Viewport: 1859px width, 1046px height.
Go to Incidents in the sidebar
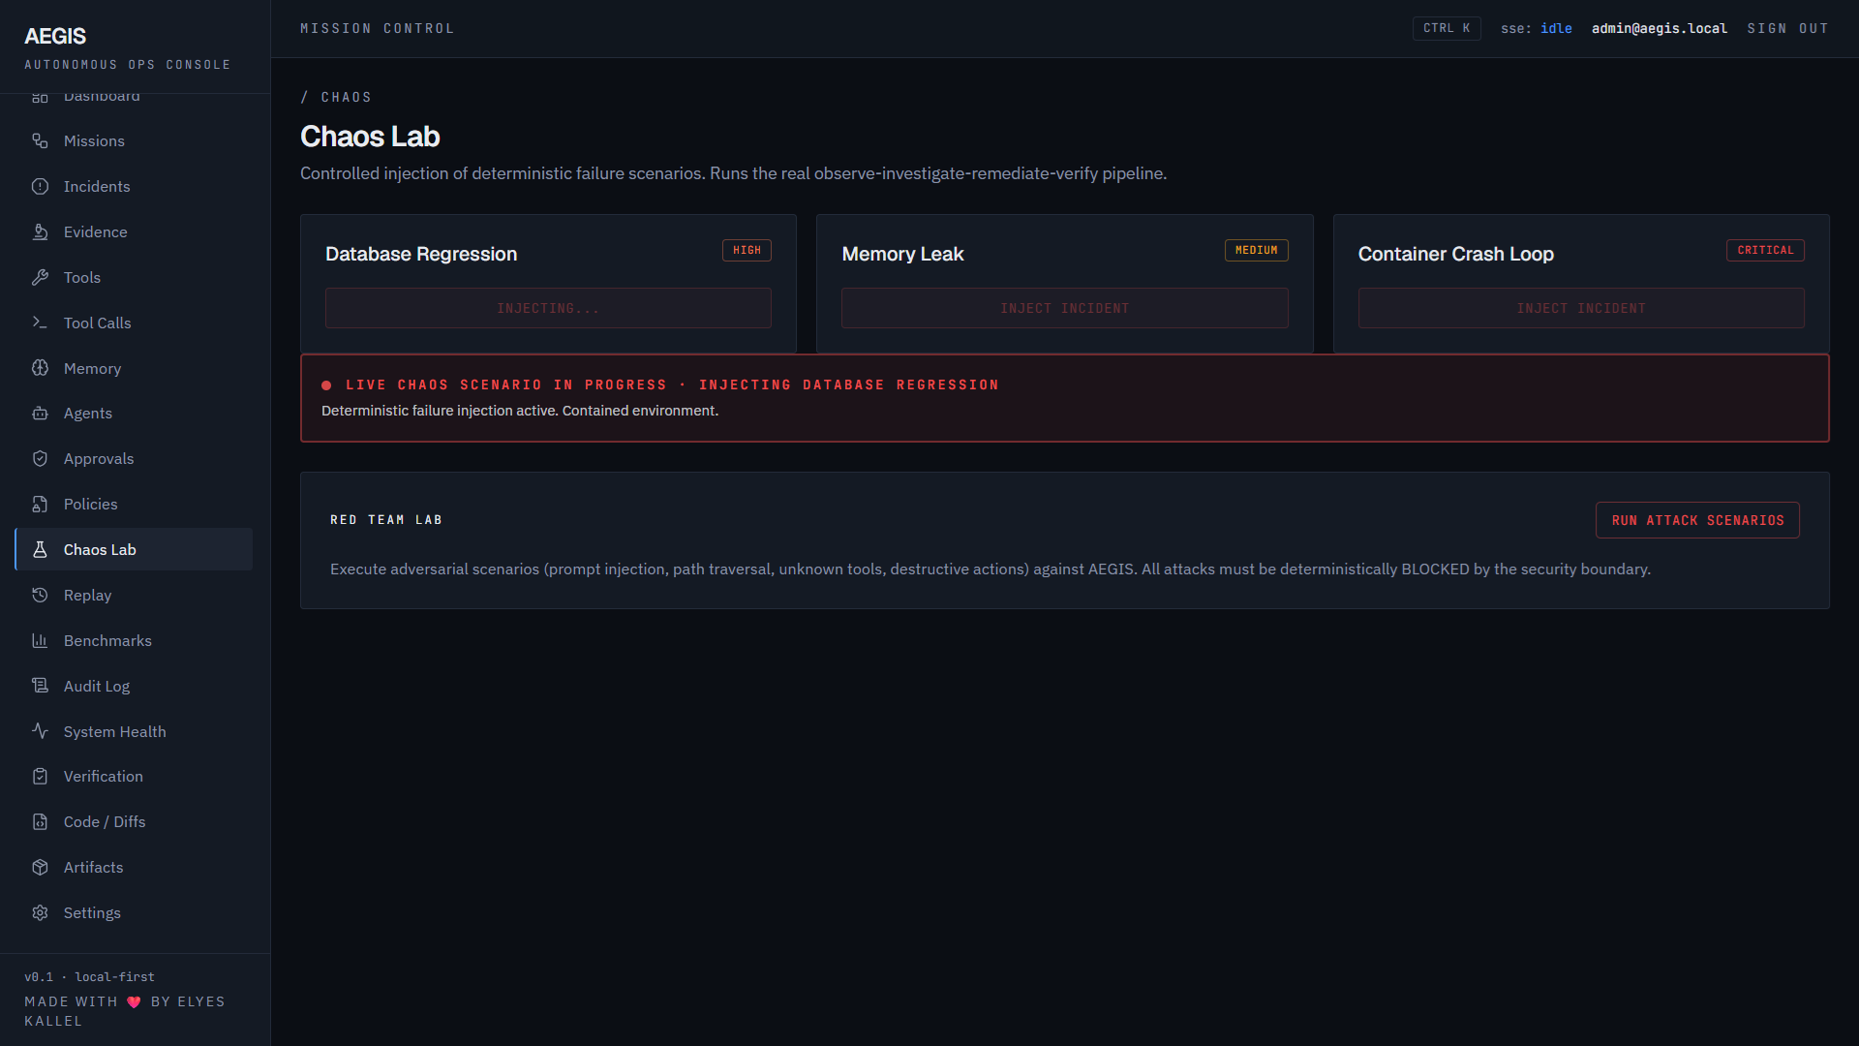[x=134, y=187]
